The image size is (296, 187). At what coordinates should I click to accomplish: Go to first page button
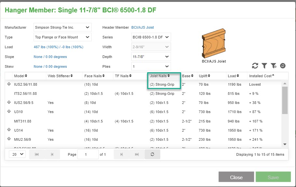(37, 154)
